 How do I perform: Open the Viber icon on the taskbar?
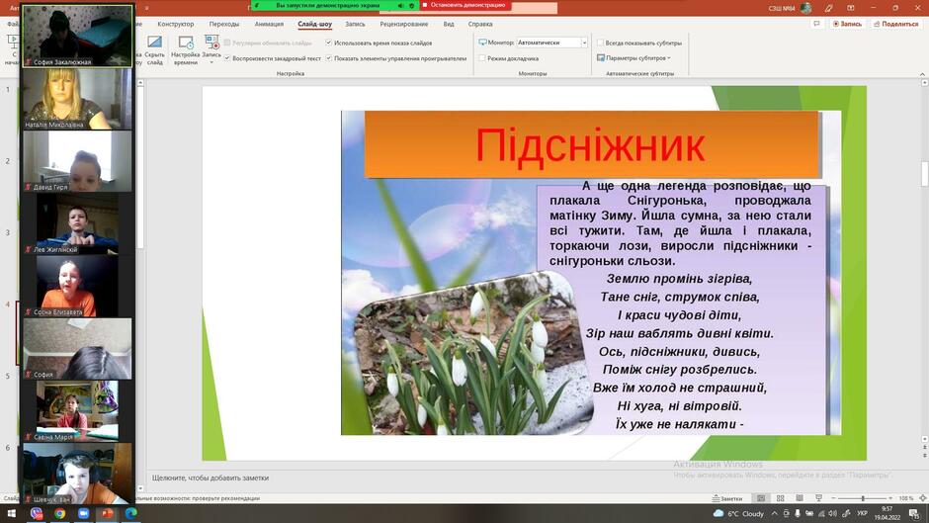click(37, 513)
